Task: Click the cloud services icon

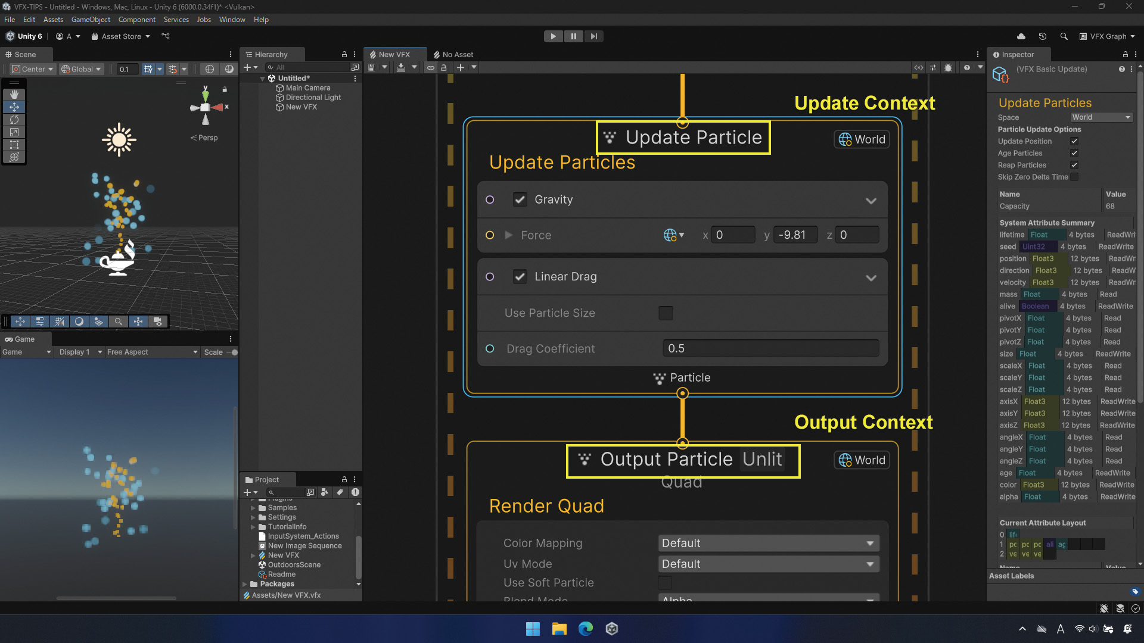Action: click(1021, 36)
